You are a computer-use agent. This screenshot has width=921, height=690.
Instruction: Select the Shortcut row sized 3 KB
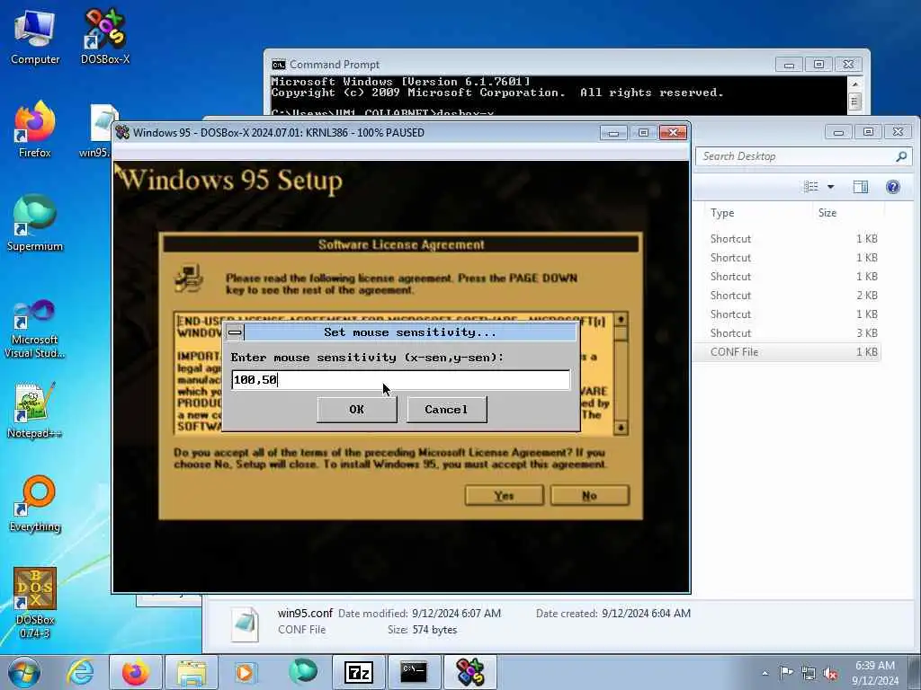tap(787, 333)
